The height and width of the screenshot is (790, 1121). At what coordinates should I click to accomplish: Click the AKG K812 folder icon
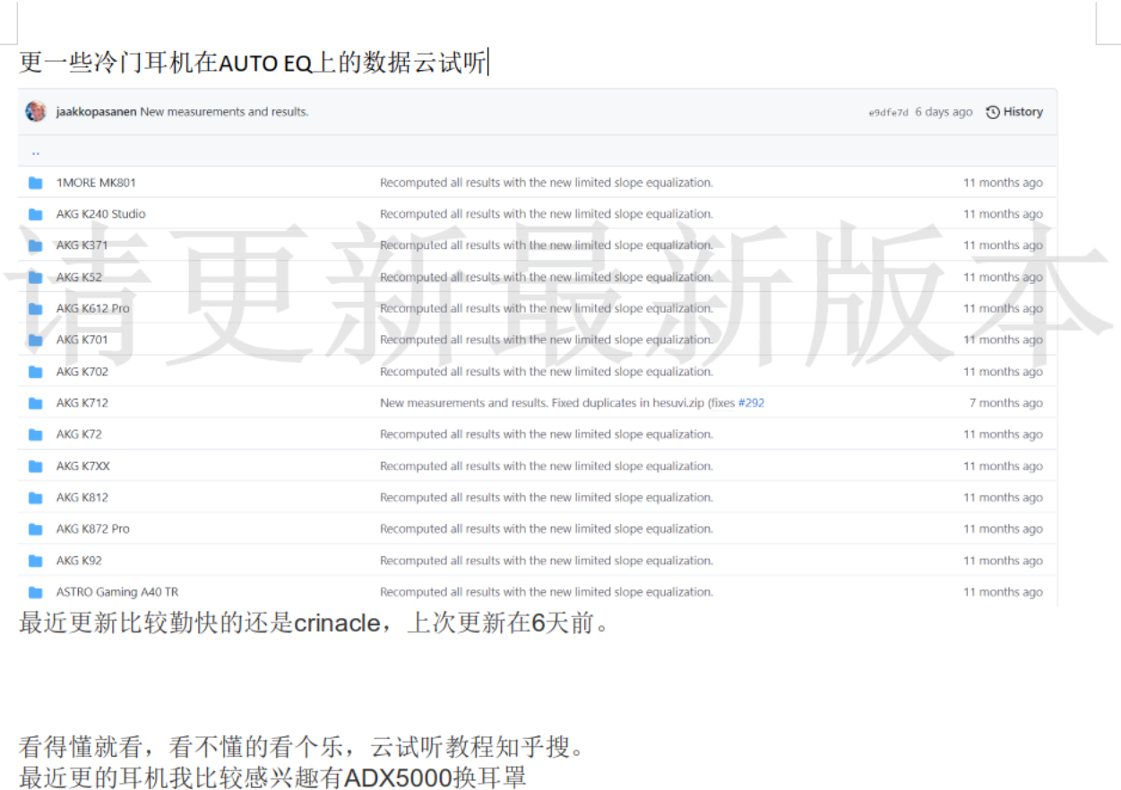(x=35, y=498)
